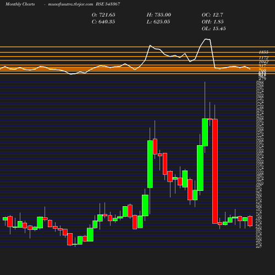Click the 'BSE 543367' symbol label
275x275 pixels.
[108, 4]
